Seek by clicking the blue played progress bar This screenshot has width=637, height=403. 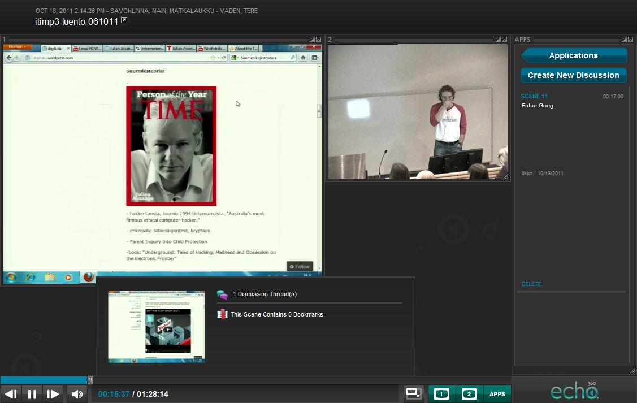44,380
